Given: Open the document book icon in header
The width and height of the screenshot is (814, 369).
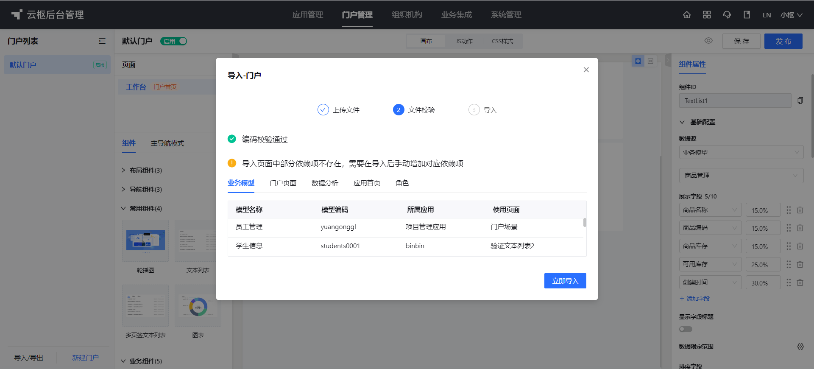Looking at the screenshot, I should 747,15.
